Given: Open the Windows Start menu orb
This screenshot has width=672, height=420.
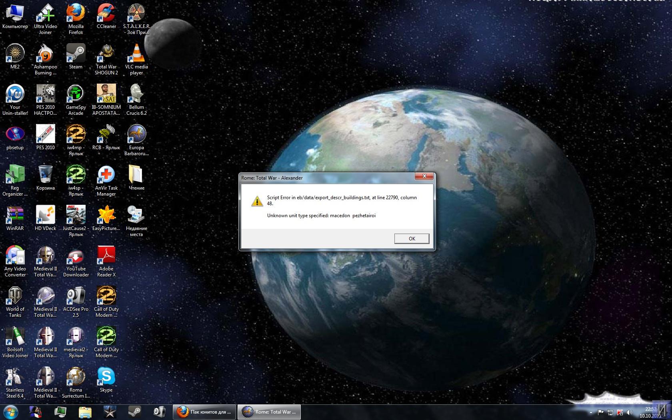Looking at the screenshot, I should 11,412.
